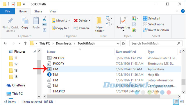Sort by Date modified column header
This screenshot has width=186, height=105.
126,52
